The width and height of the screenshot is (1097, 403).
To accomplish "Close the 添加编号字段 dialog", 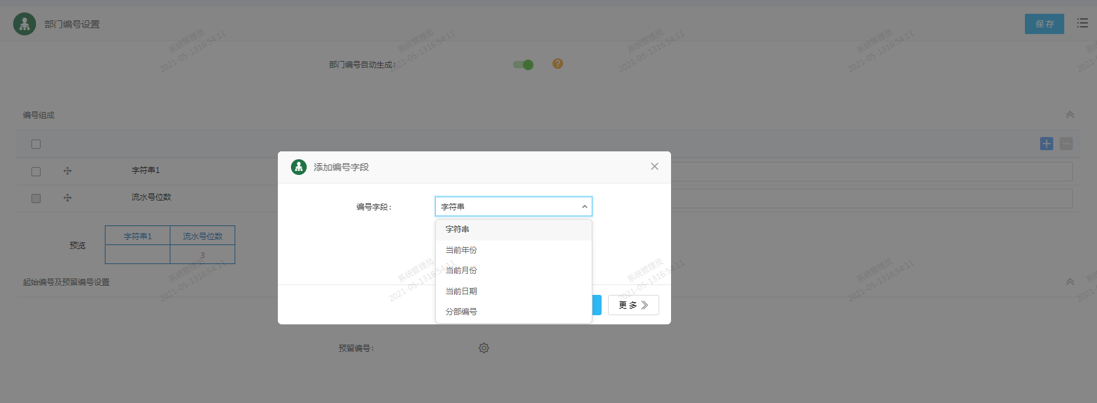I will point(654,166).
